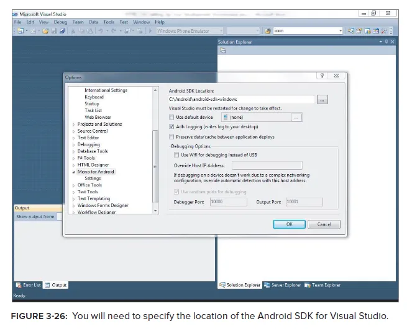The image size is (407, 329).
Task: Click the Cut scissors icon
Action: pos(73,31)
